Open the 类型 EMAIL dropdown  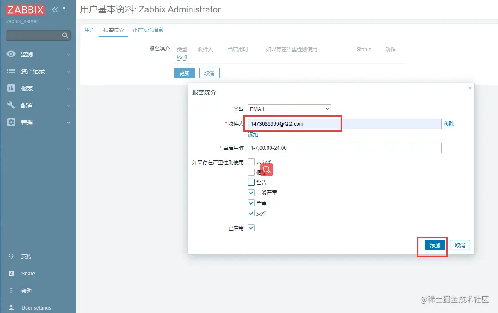(289, 109)
